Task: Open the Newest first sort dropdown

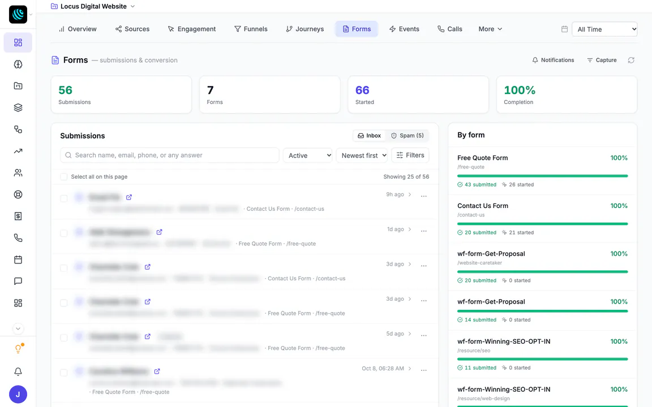Action: pyautogui.click(x=362, y=155)
